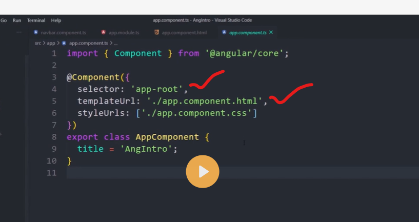Image resolution: width=419 pixels, height=222 pixels.
Task: Click the Angular file icon in breadcrumb
Action: point(65,44)
